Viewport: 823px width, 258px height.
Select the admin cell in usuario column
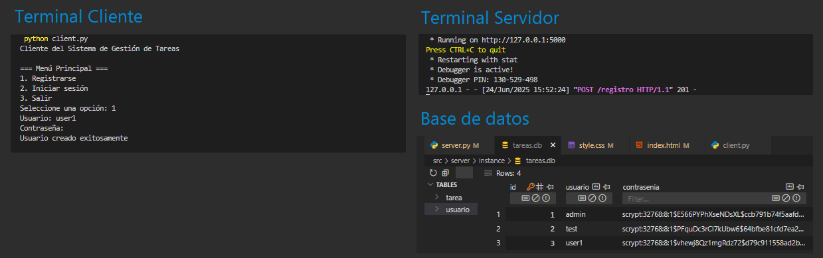[589, 214]
